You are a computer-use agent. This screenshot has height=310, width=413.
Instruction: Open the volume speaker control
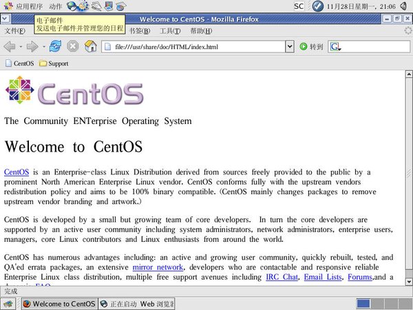(404, 6)
